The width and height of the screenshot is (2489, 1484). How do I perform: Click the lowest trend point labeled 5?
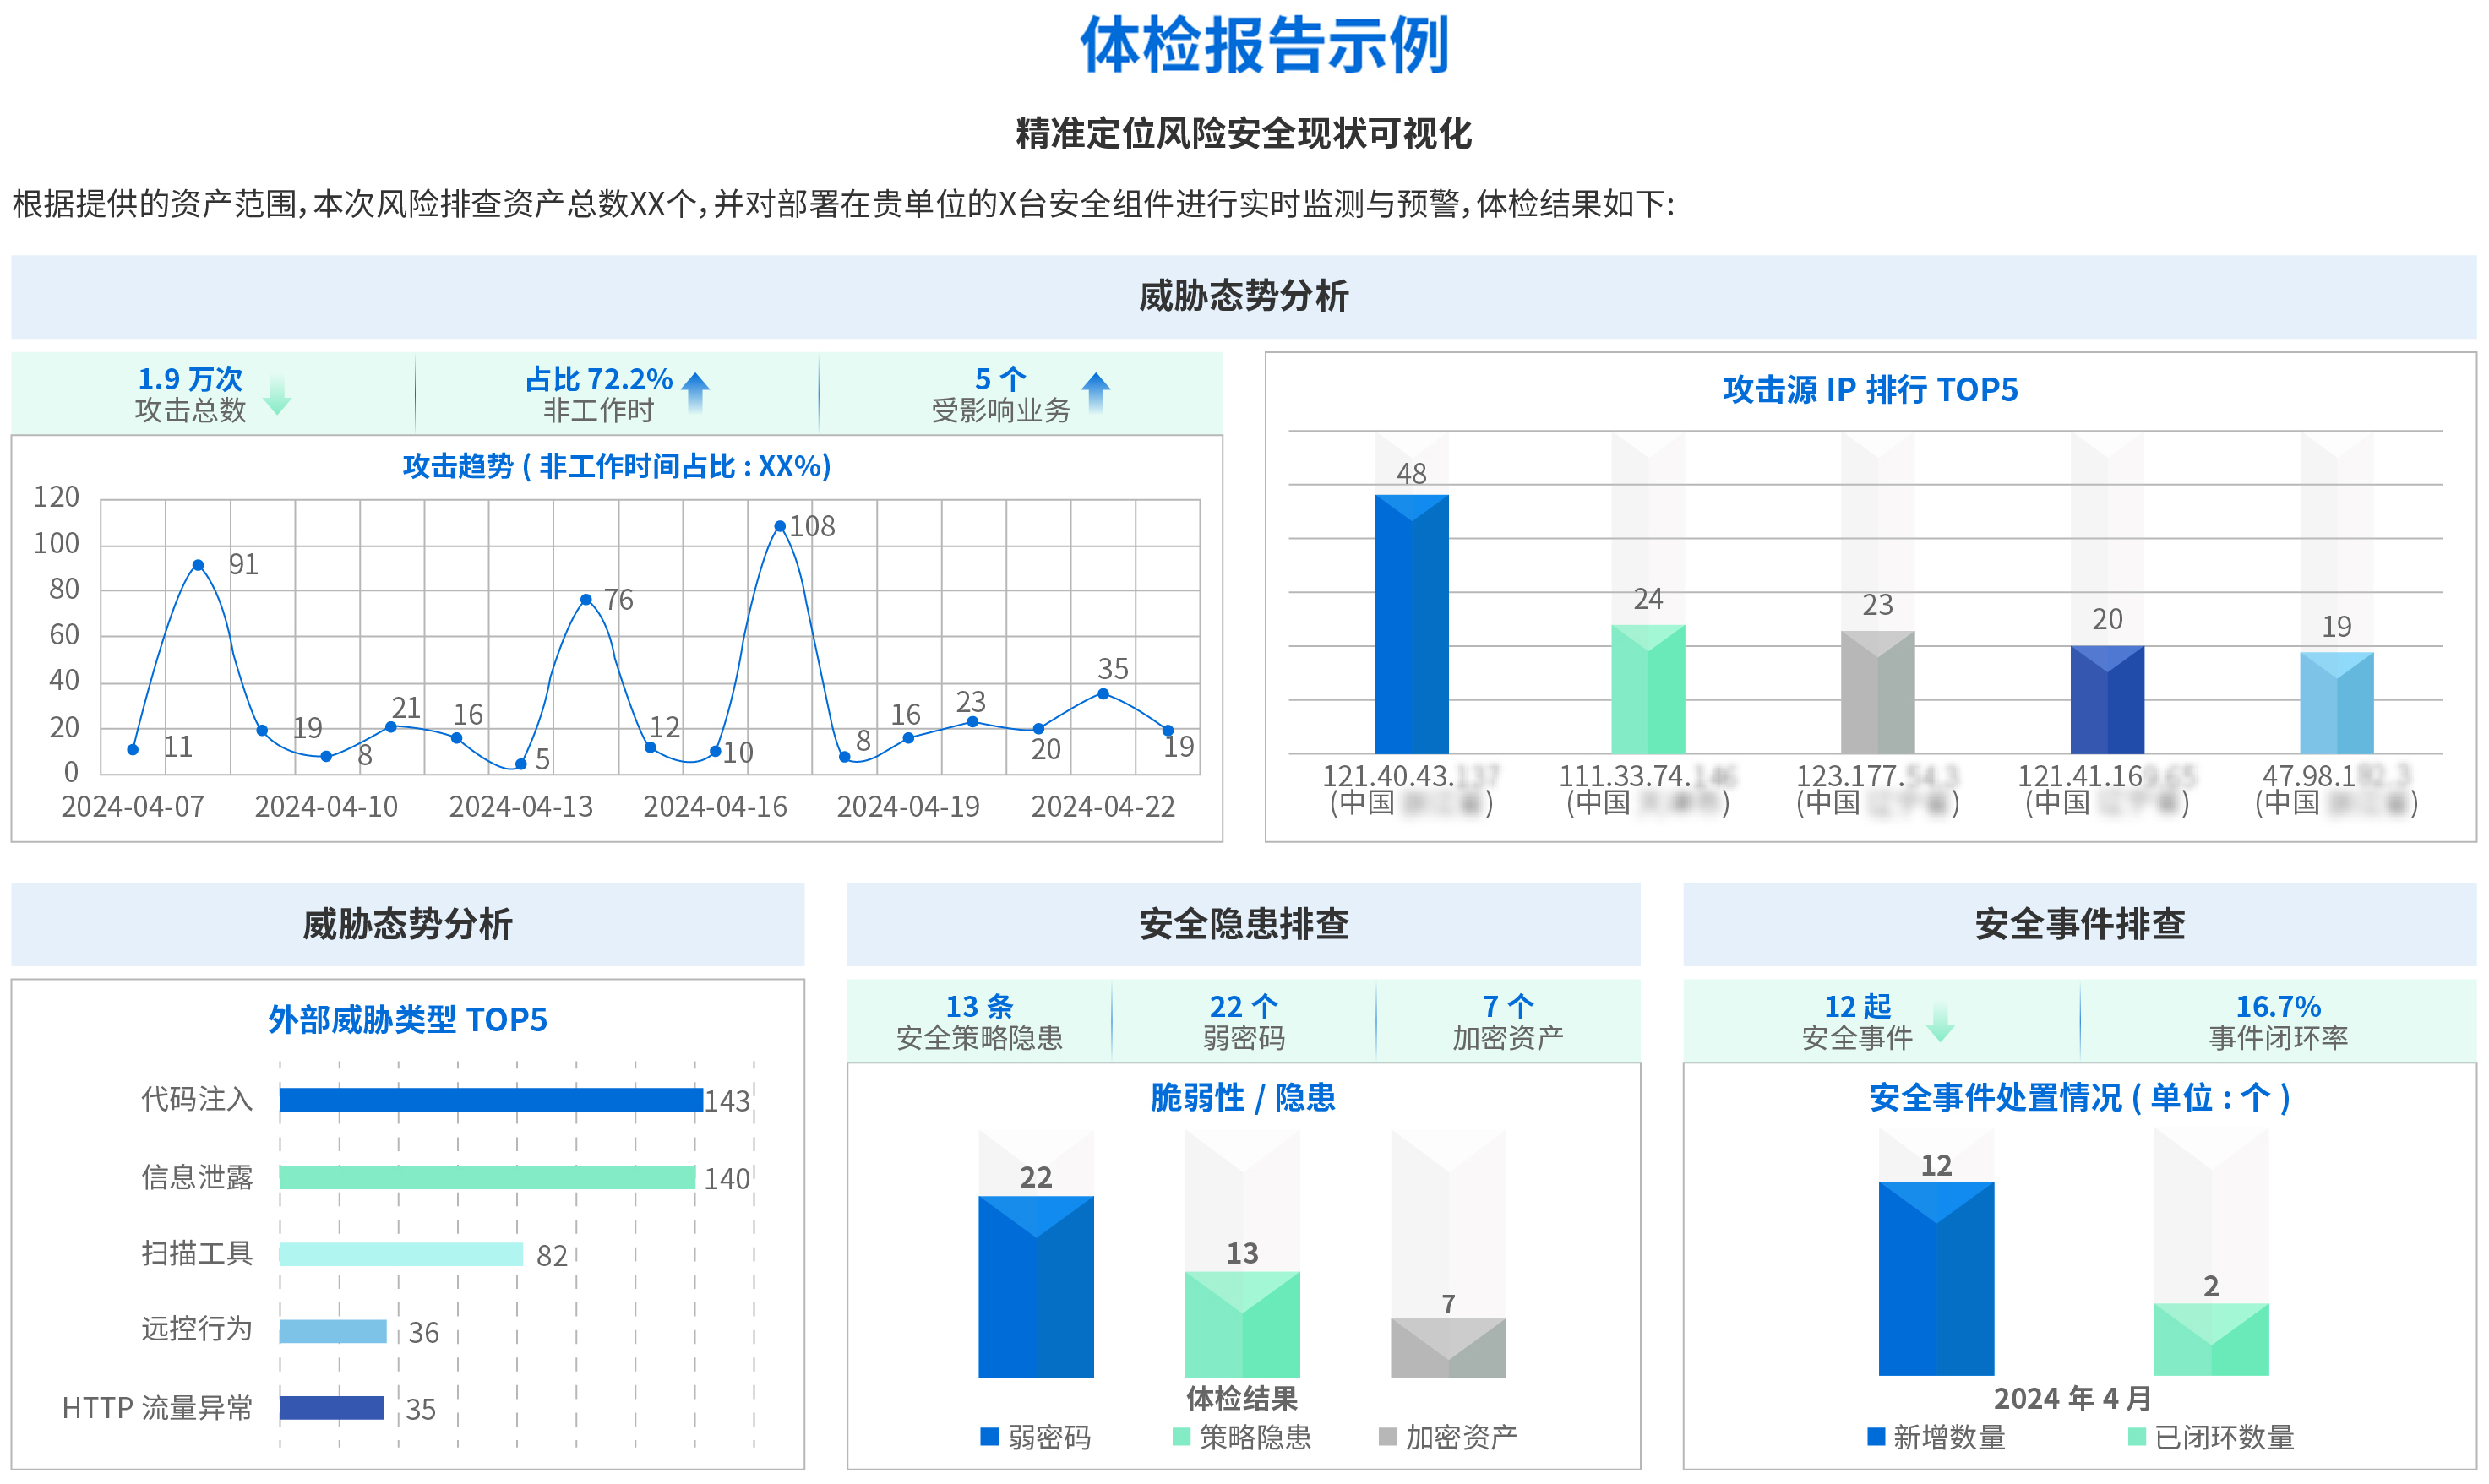coord(521,764)
